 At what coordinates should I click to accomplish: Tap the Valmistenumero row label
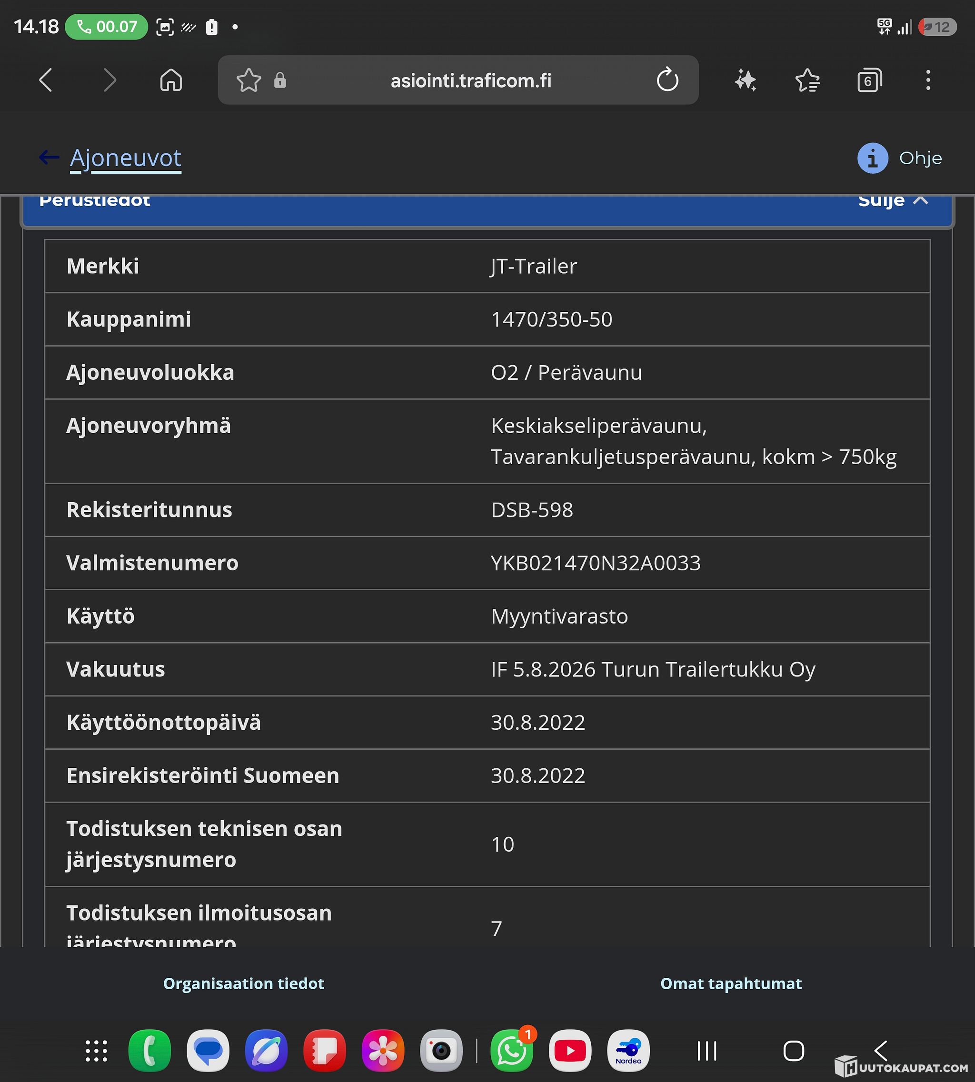point(152,563)
